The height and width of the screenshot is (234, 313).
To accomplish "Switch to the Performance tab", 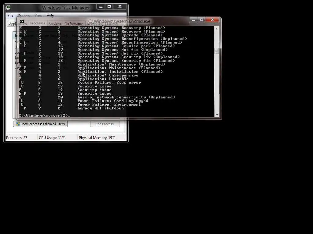I will click(x=74, y=24).
